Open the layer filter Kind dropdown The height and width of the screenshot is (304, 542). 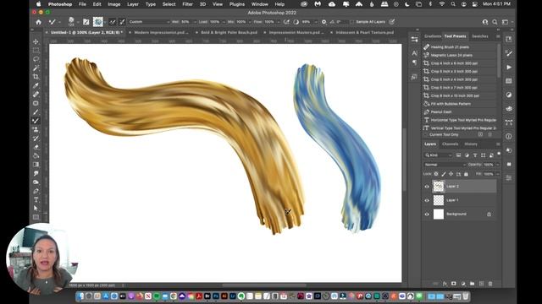439,155
